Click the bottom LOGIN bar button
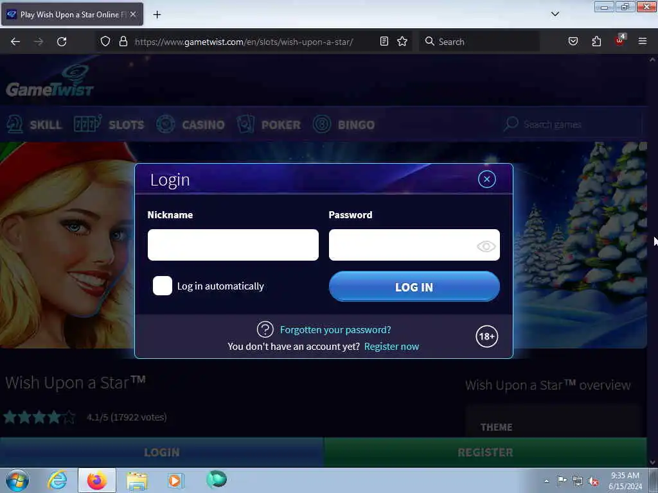 161,453
